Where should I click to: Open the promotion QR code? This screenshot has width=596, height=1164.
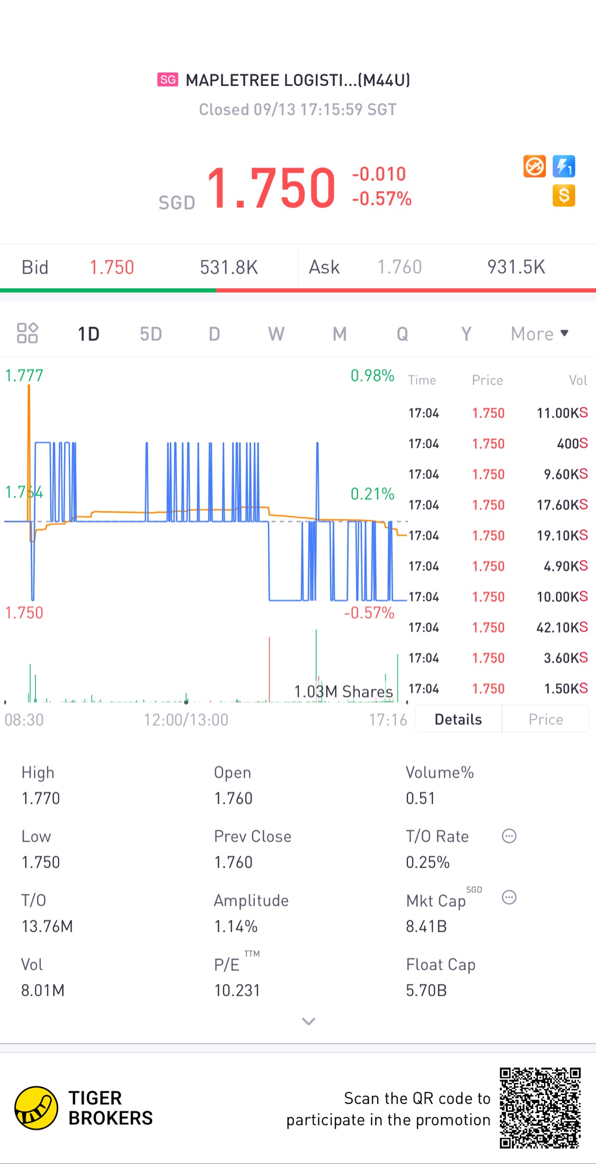[x=540, y=1108]
